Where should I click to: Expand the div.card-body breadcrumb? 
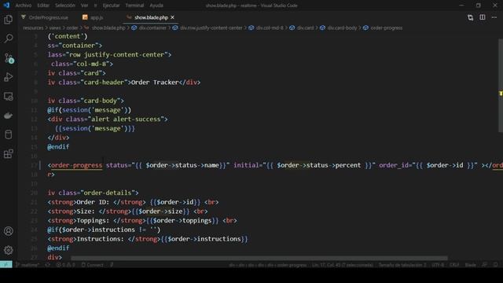[342, 28]
